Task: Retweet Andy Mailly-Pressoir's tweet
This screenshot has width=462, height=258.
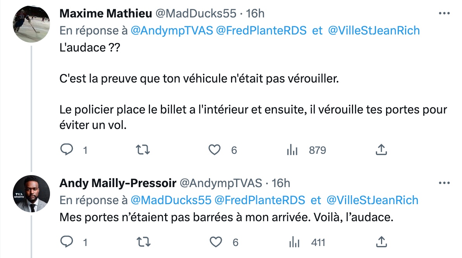Action: tap(144, 242)
